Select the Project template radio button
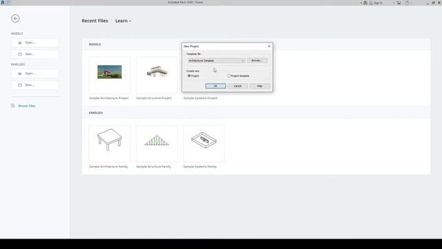Screen dimensions: 442x249 click(x=229, y=76)
